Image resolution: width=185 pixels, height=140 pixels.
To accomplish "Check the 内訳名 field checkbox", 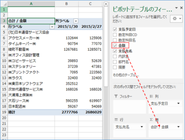I will point(115,56).
